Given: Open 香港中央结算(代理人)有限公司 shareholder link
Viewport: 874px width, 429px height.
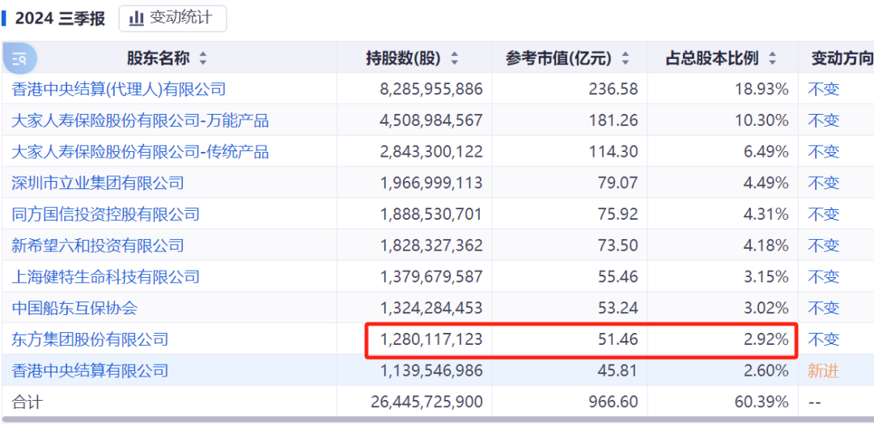Looking at the screenshot, I should click(118, 89).
